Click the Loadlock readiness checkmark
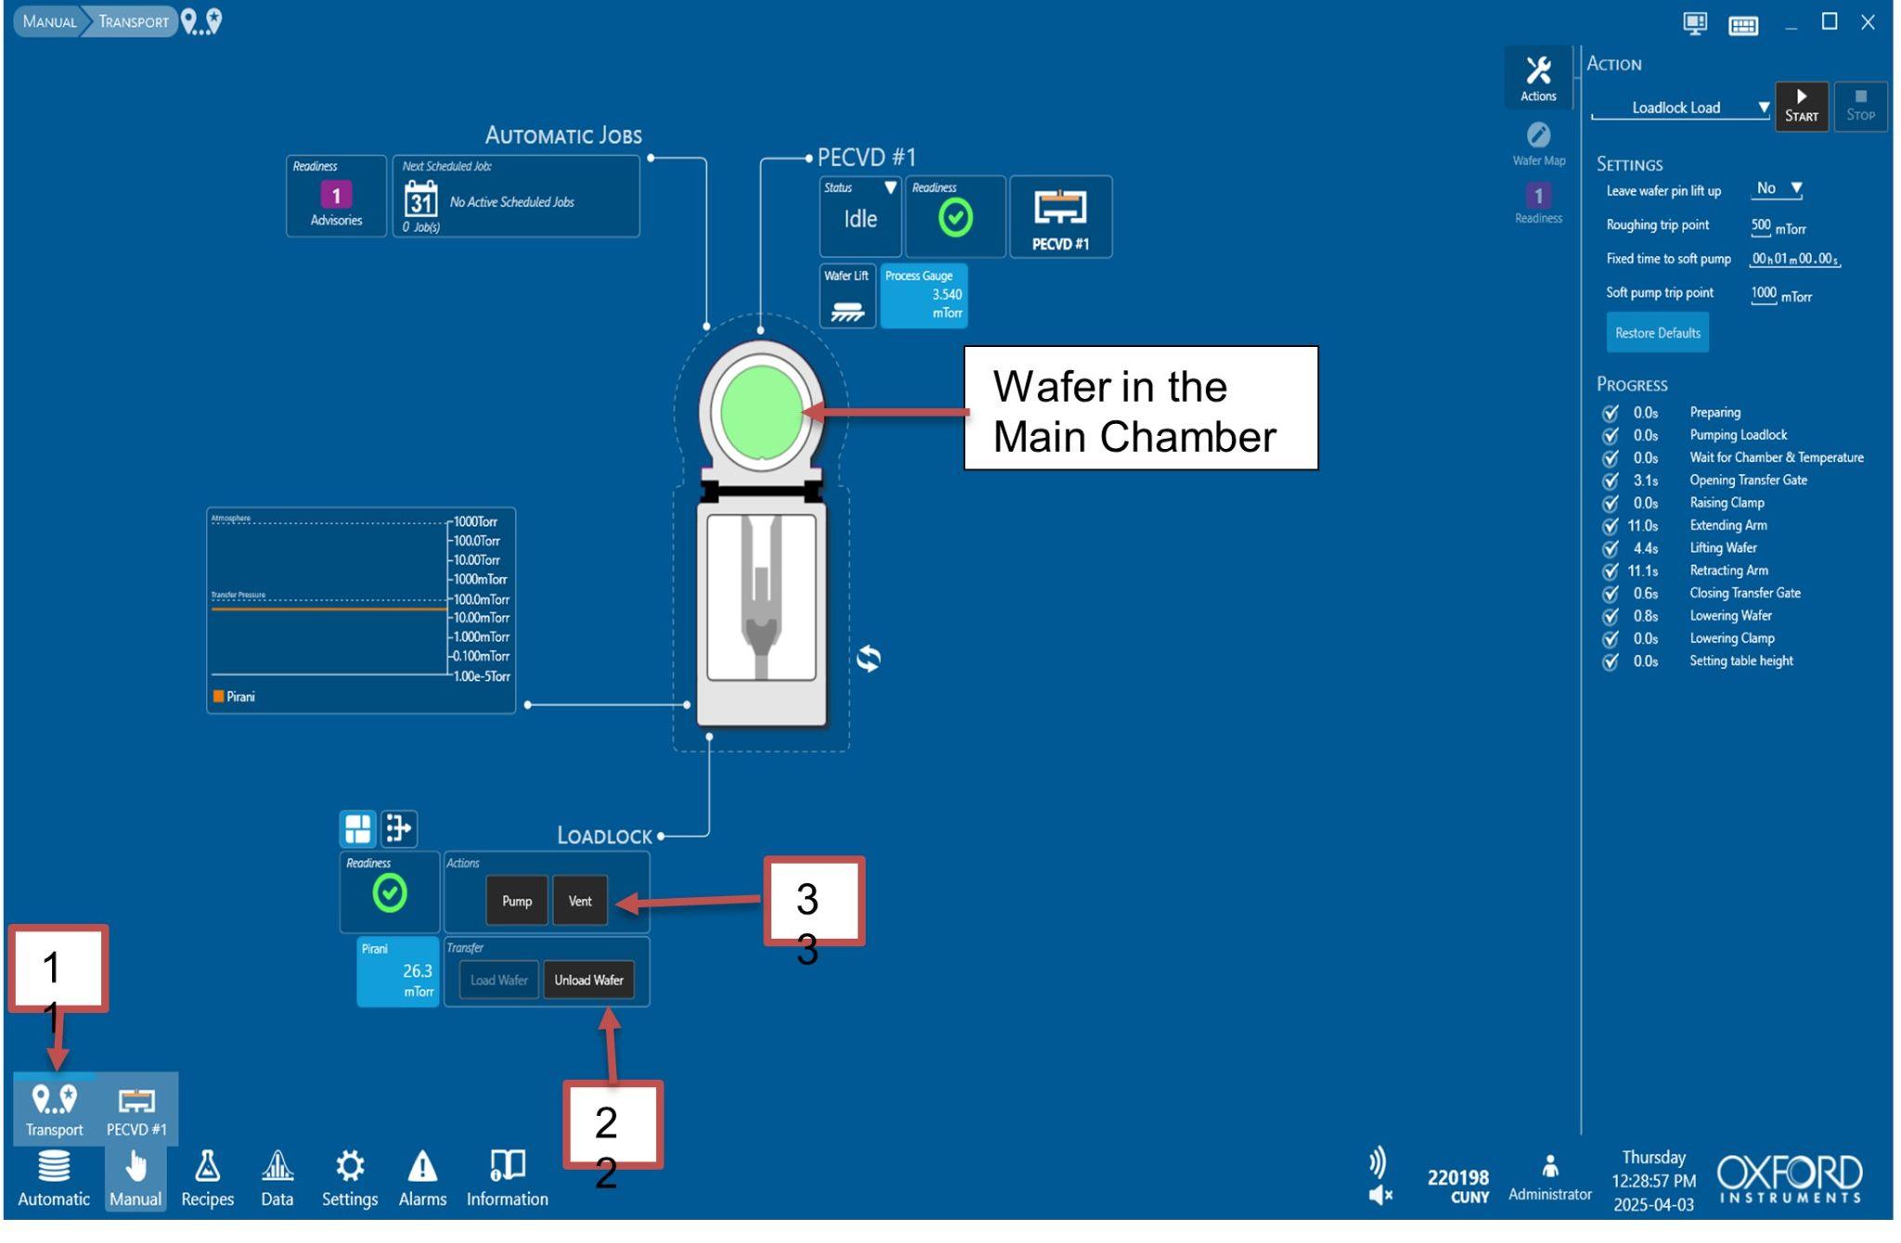This screenshot has height=1243, width=1901. 390,893
